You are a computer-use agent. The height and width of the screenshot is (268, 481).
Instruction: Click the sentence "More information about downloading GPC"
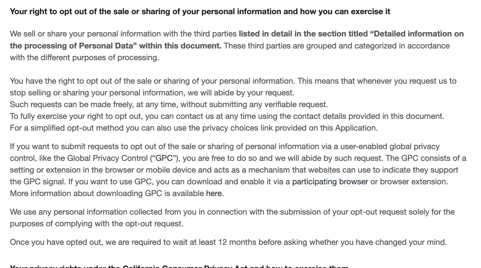point(107,194)
